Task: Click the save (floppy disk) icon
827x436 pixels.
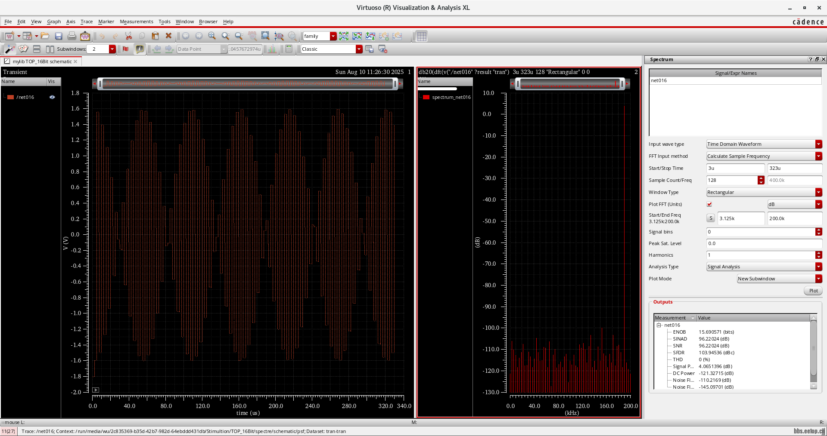Action: [x=59, y=36]
